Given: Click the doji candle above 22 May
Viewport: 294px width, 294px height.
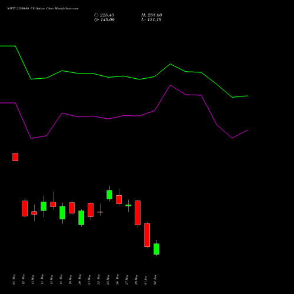Looking at the screenshot, I should tap(100, 212).
